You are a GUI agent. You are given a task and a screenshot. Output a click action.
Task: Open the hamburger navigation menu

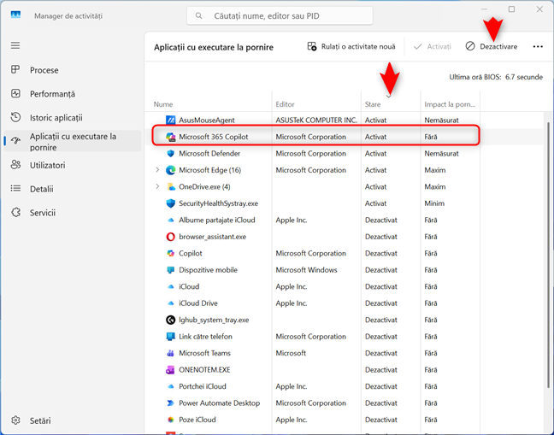[15, 45]
